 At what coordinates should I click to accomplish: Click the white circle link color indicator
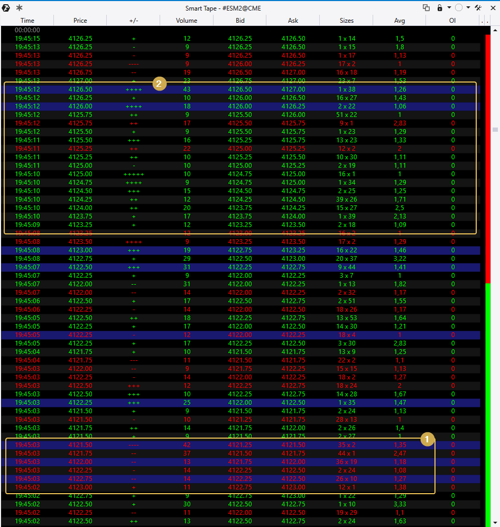(458, 8)
